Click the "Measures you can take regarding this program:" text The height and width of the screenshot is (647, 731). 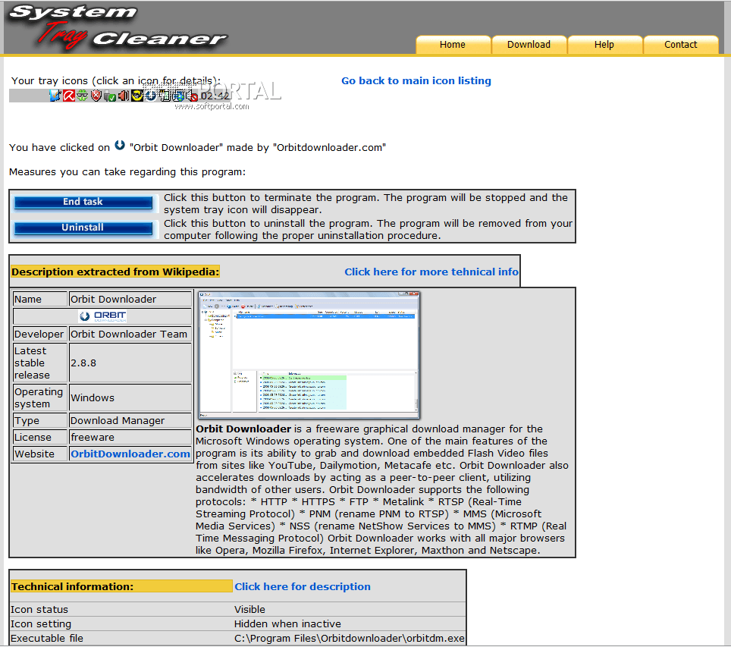point(127,171)
